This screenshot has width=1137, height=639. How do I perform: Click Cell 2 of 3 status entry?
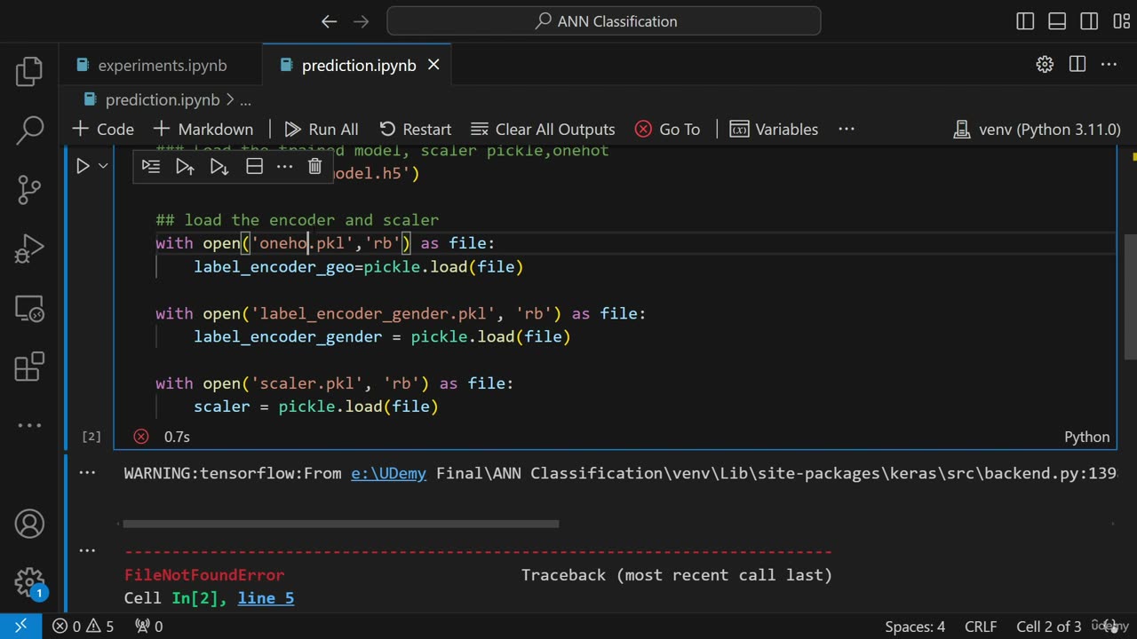tap(1049, 627)
